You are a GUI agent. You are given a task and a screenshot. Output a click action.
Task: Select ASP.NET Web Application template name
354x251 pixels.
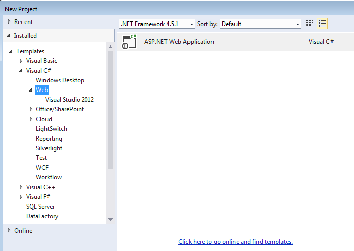click(179, 42)
